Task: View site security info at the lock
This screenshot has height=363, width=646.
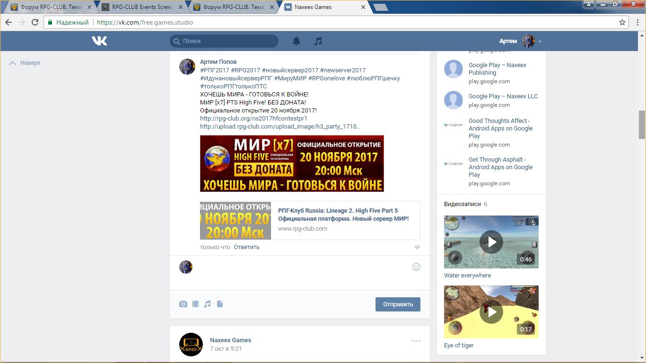Action: pos(51,22)
